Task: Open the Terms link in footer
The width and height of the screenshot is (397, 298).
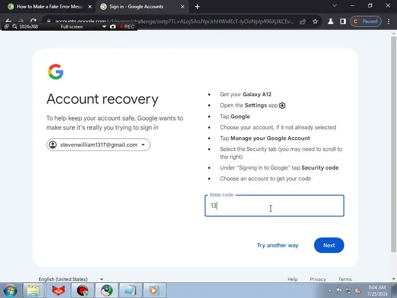Action: 345,279
